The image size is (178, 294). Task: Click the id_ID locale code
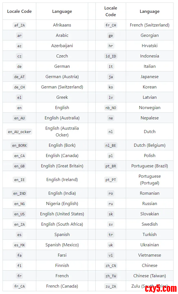111,56
